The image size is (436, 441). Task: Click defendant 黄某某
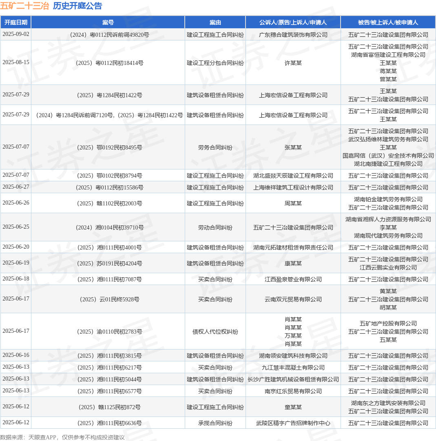tap(388, 292)
